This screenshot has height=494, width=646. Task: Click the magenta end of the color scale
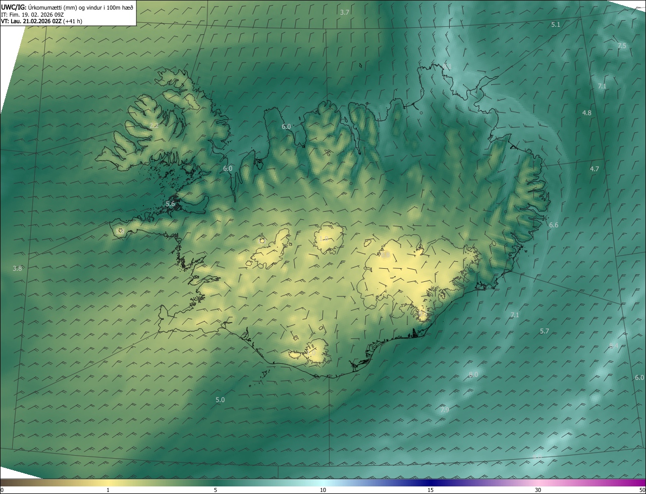[x=637, y=482]
